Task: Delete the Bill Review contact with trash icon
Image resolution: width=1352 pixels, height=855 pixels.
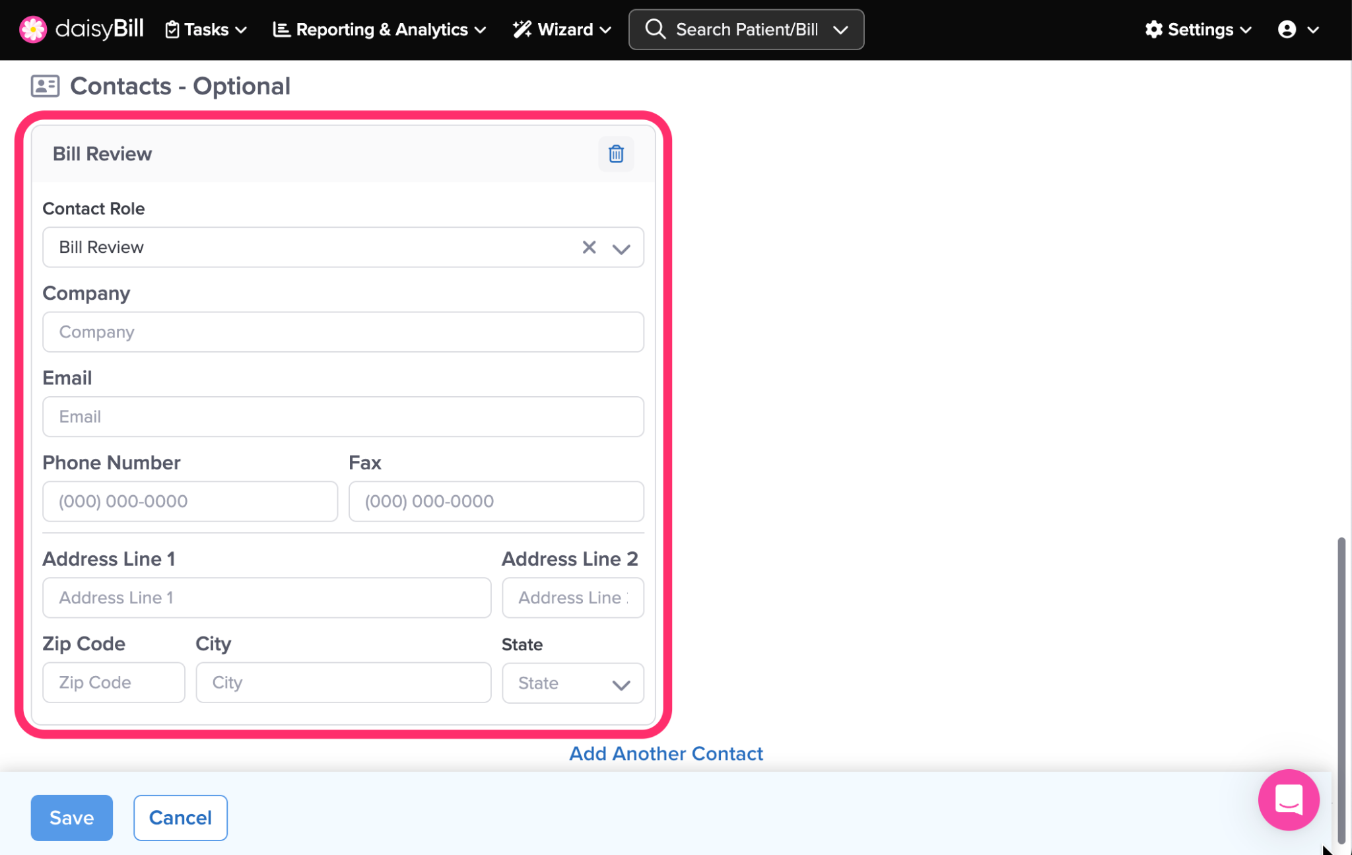Action: pyautogui.click(x=615, y=154)
